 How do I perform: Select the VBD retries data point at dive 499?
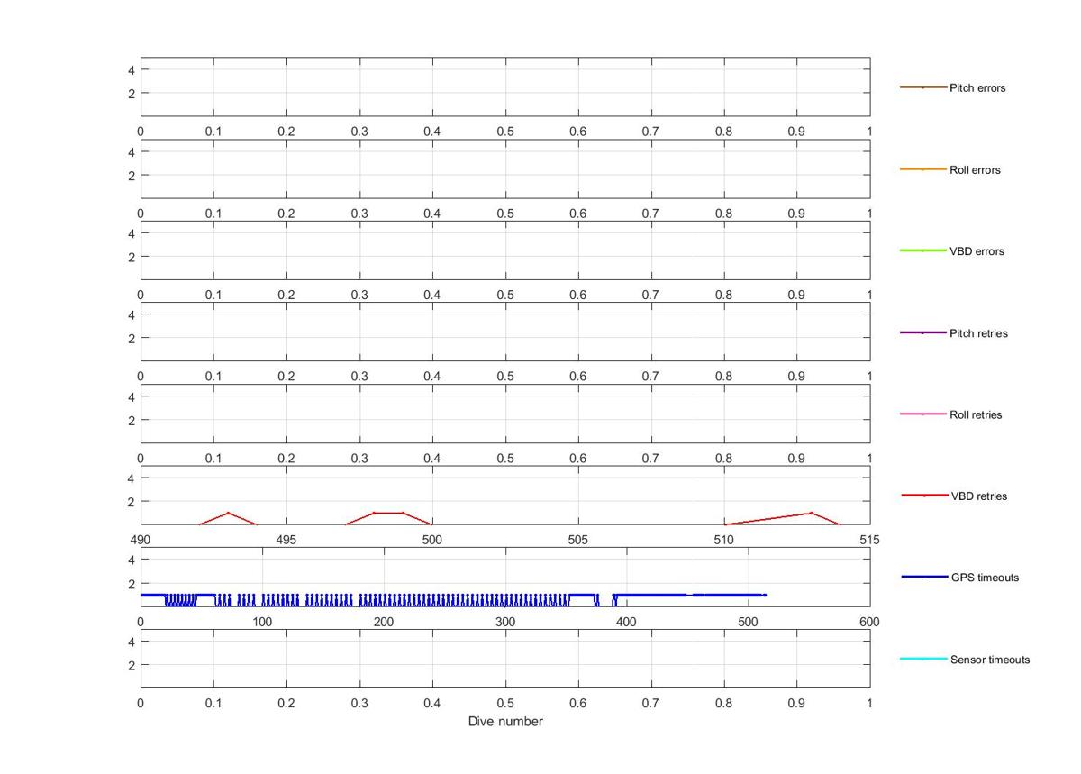403,513
